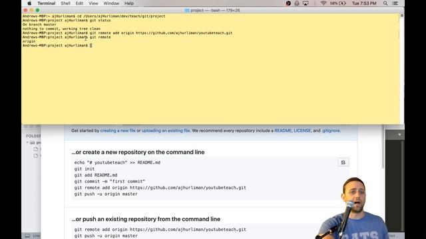Viewport: 426px width, 239px height.
Task: Click the round black-and-red menu bar icon
Action: tap(288, 3)
